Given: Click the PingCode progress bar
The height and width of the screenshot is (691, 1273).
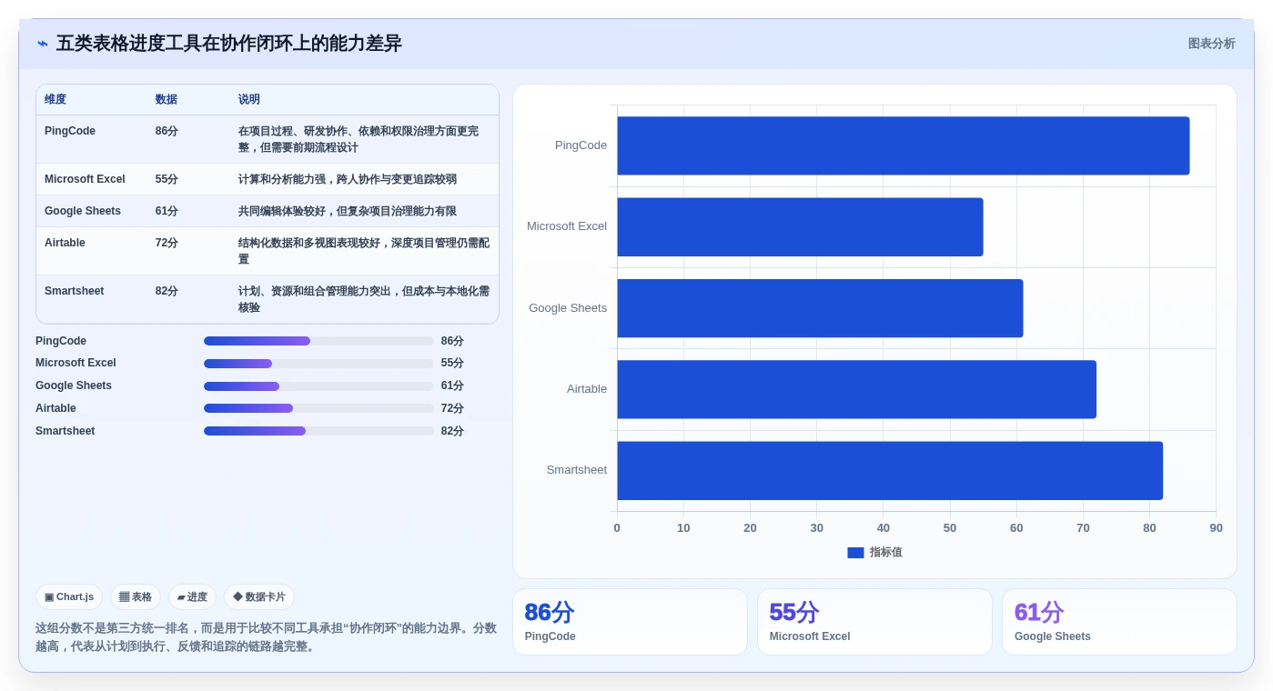Looking at the screenshot, I should tap(318, 341).
